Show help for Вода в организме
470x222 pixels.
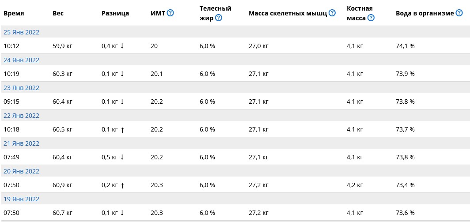[459, 13]
